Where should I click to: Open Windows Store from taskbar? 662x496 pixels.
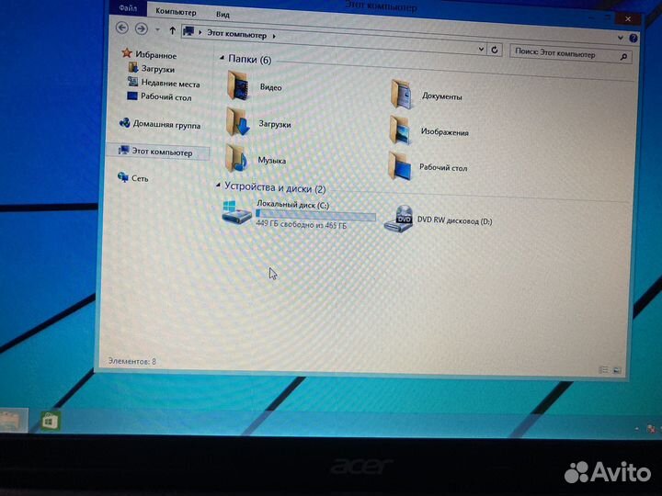(51, 421)
